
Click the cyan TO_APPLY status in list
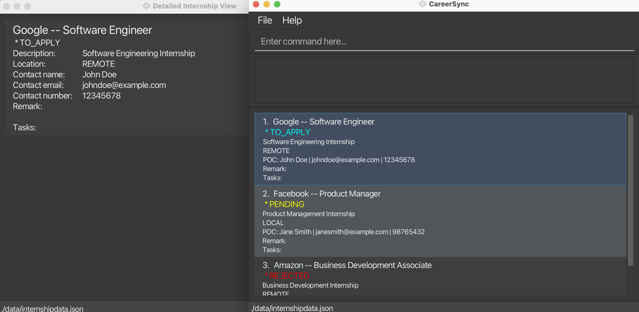point(290,132)
